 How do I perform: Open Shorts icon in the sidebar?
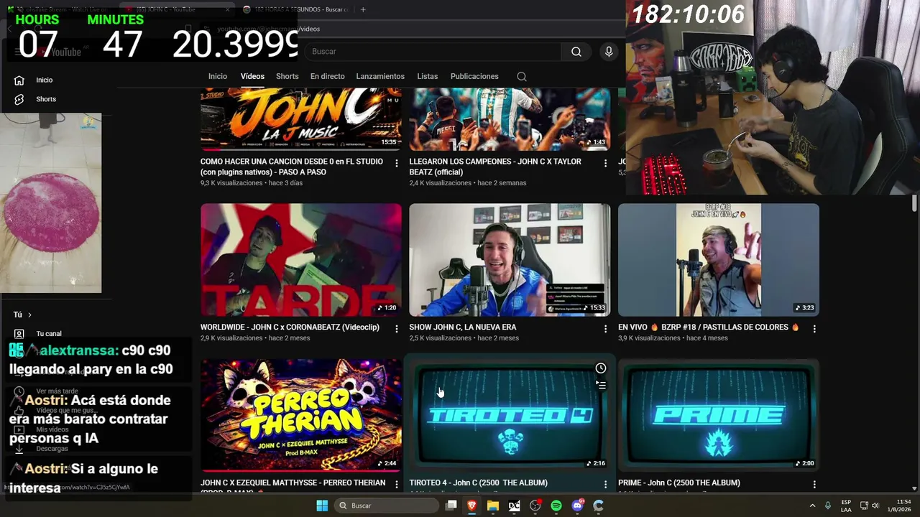click(19, 99)
